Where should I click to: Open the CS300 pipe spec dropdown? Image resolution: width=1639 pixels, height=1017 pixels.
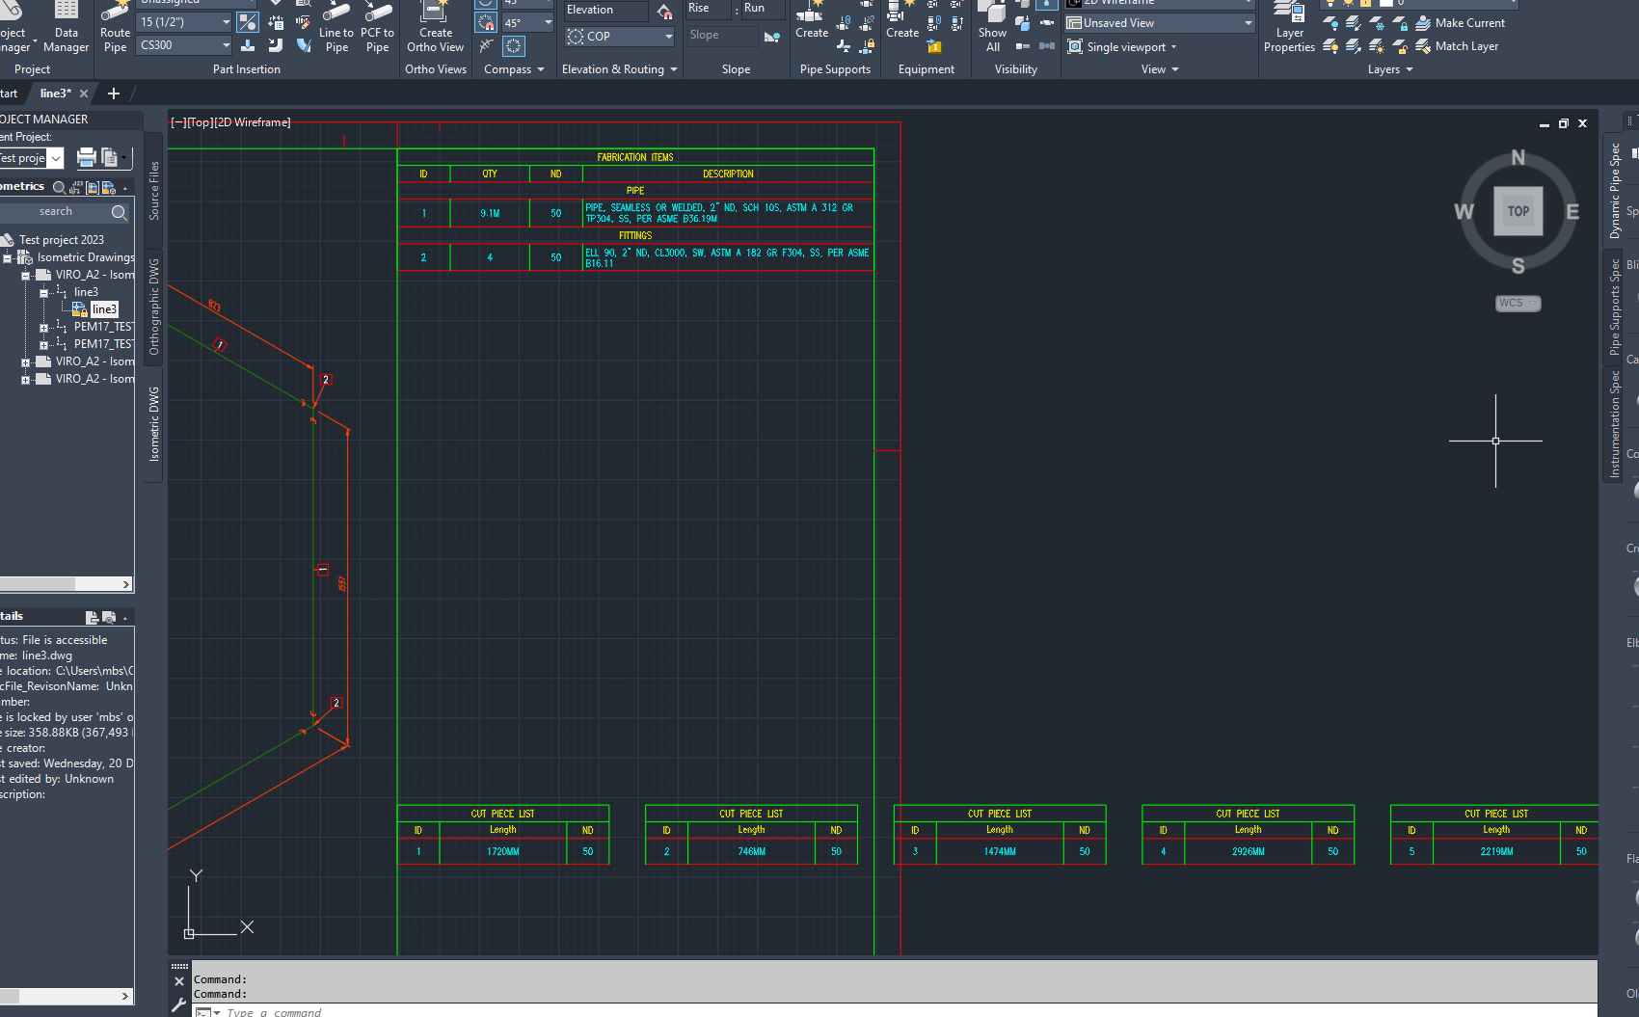pyautogui.click(x=224, y=44)
